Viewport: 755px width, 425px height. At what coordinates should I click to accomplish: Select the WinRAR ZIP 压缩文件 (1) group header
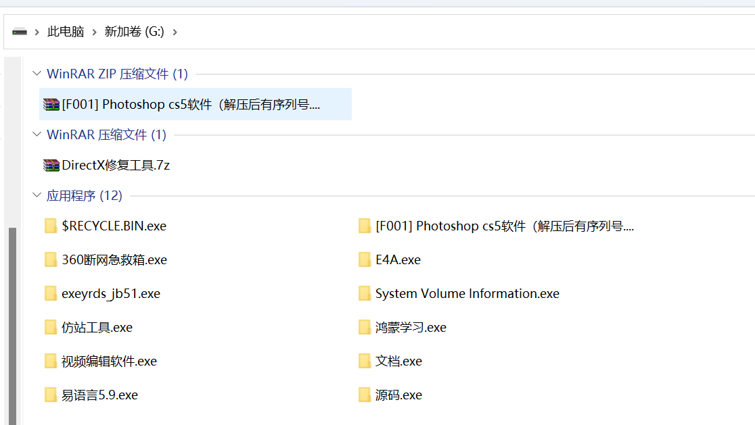coord(118,74)
